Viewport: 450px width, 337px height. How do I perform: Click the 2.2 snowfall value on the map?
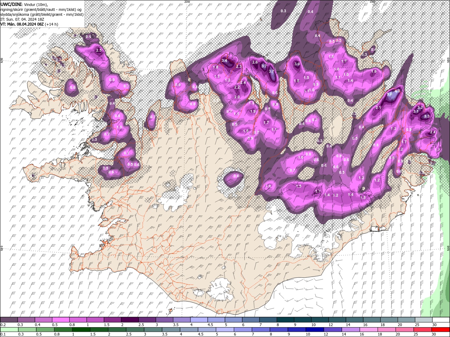click(x=237, y=87)
